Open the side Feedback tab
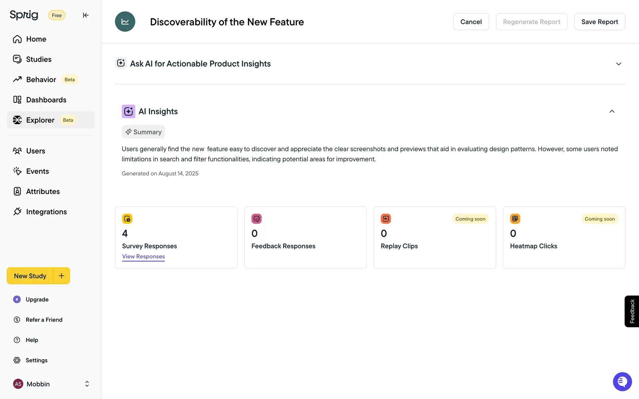 (x=632, y=311)
